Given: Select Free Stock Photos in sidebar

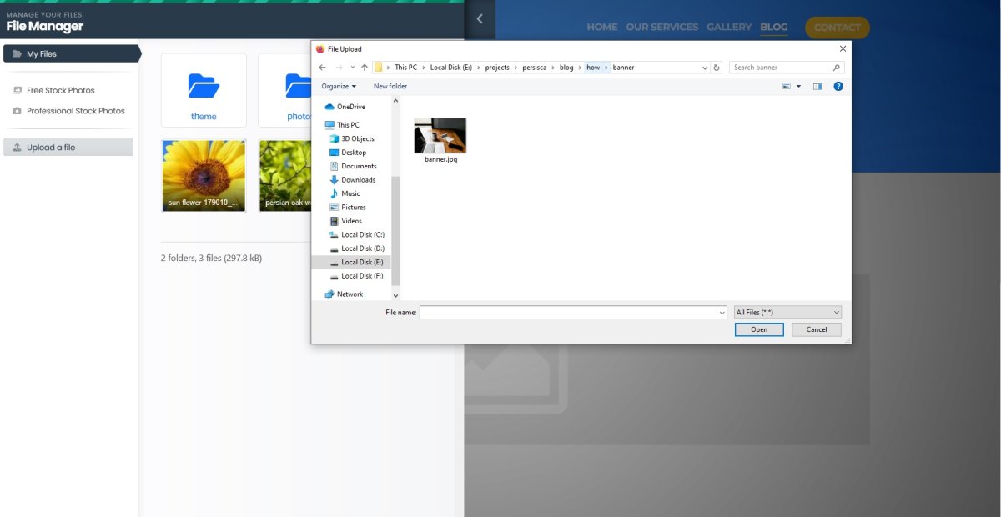Looking at the screenshot, I should point(60,90).
